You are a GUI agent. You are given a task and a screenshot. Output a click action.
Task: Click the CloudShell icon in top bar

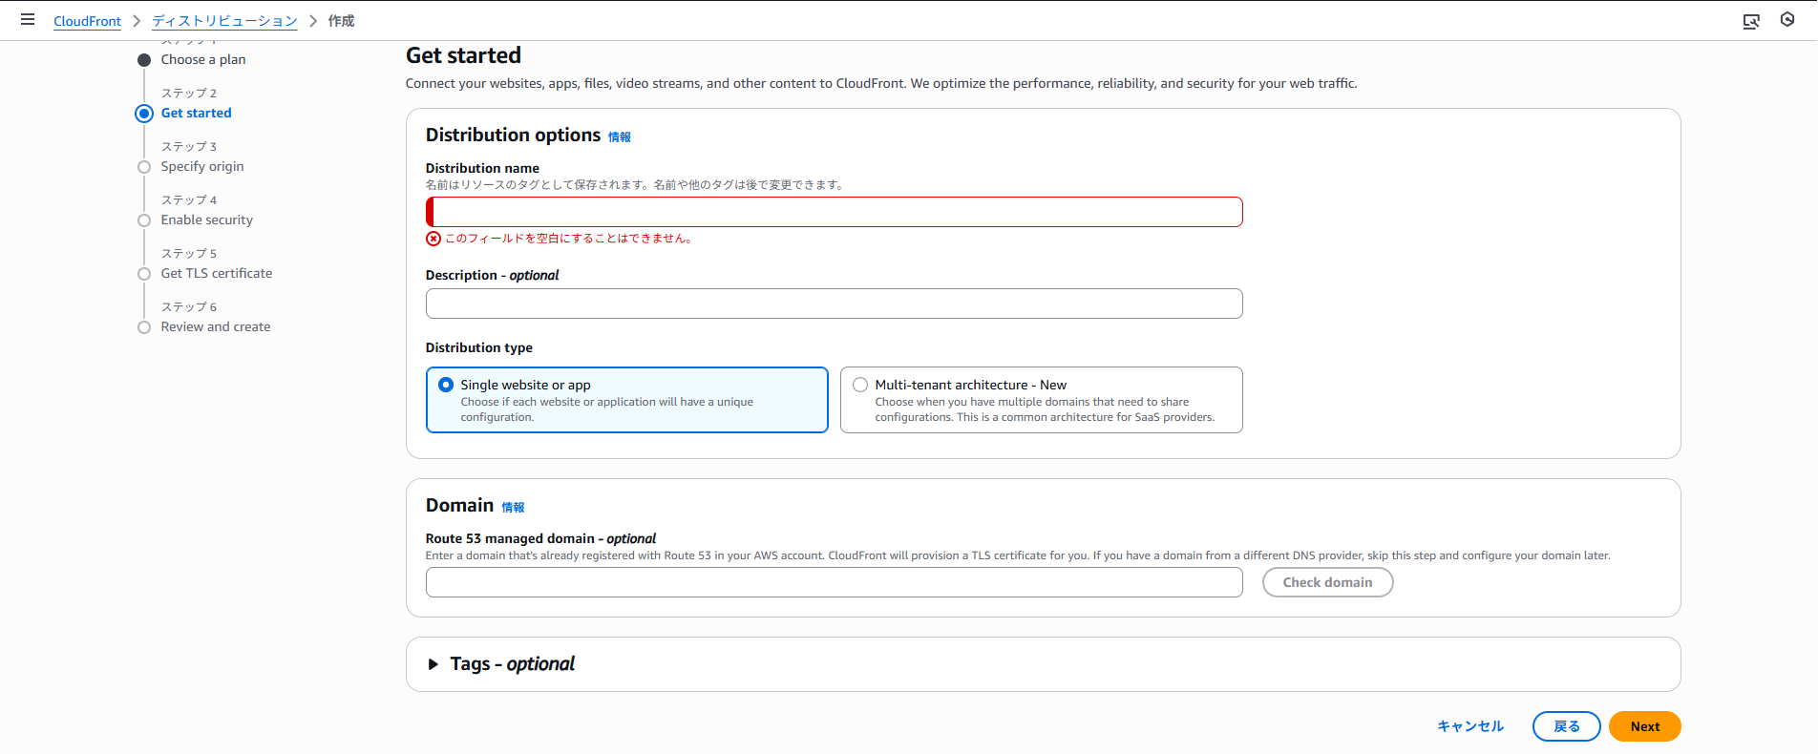pos(1751,21)
